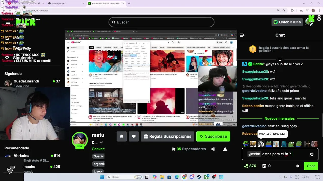This screenshot has height=181, width=323.
Task: Open the chat settings gear
Action: pos(298,166)
